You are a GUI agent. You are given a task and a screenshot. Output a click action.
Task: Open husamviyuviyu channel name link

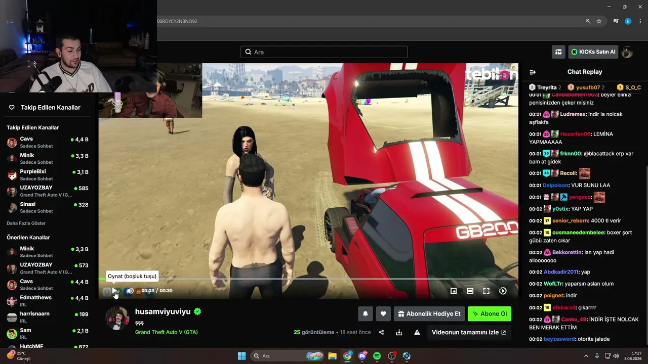point(163,311)
